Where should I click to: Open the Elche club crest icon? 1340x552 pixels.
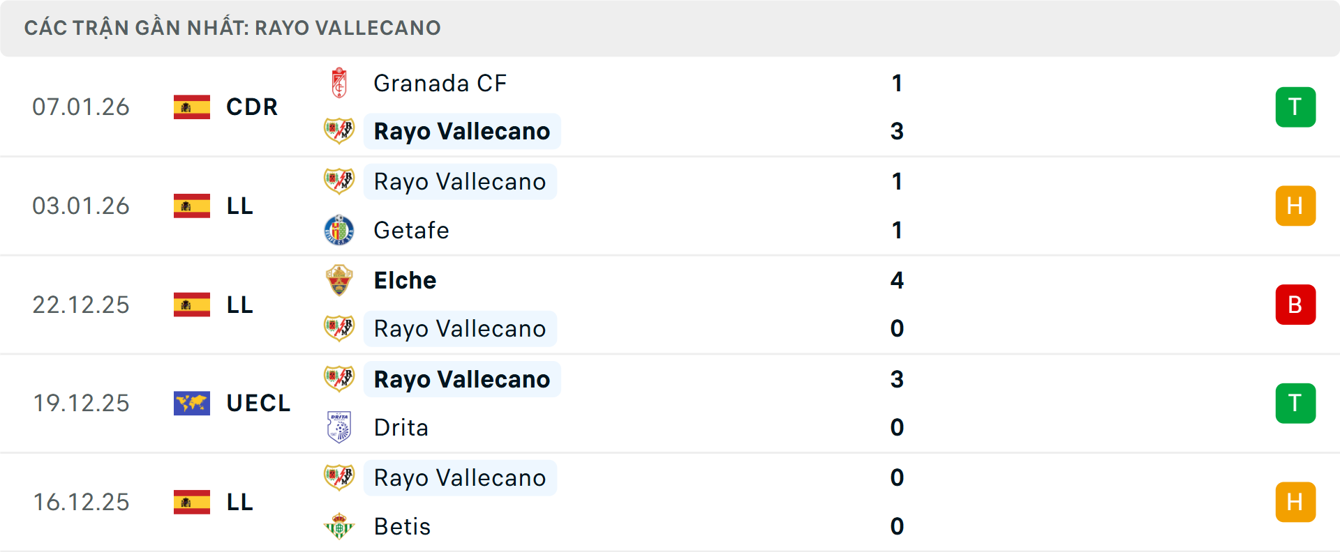coord(339,280)
